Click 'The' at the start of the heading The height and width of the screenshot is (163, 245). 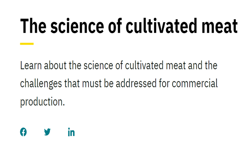tap(33, 26)
